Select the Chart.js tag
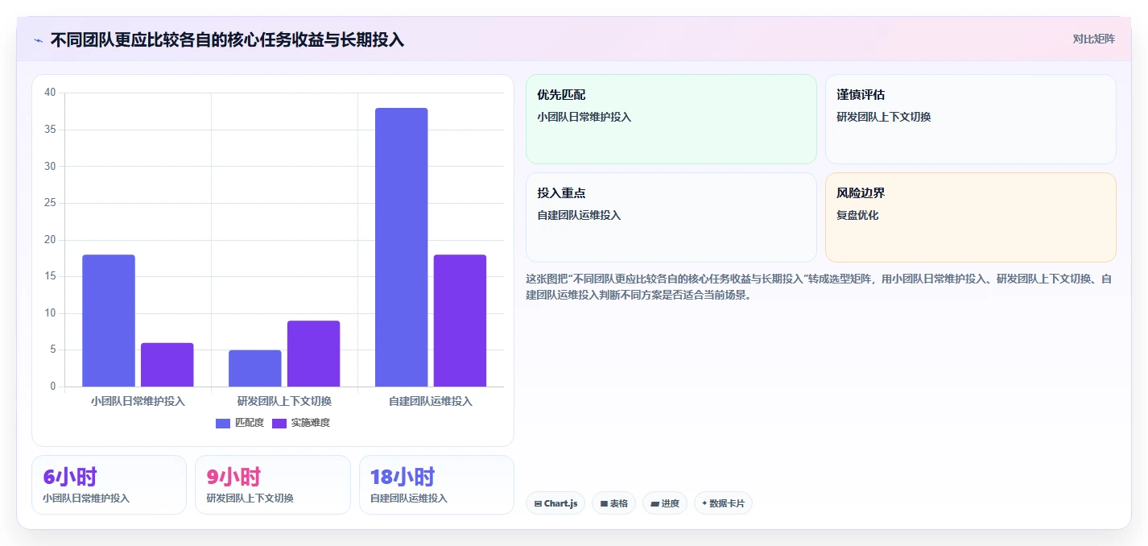 [x=555, y=503]
